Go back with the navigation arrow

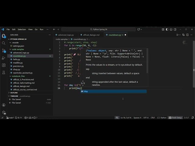click(54, 30)
